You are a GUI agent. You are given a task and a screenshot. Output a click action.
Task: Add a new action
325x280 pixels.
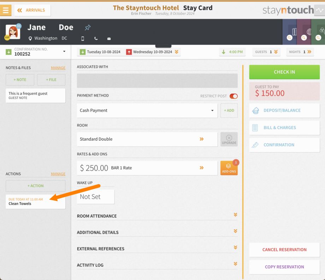click(35, 186)
